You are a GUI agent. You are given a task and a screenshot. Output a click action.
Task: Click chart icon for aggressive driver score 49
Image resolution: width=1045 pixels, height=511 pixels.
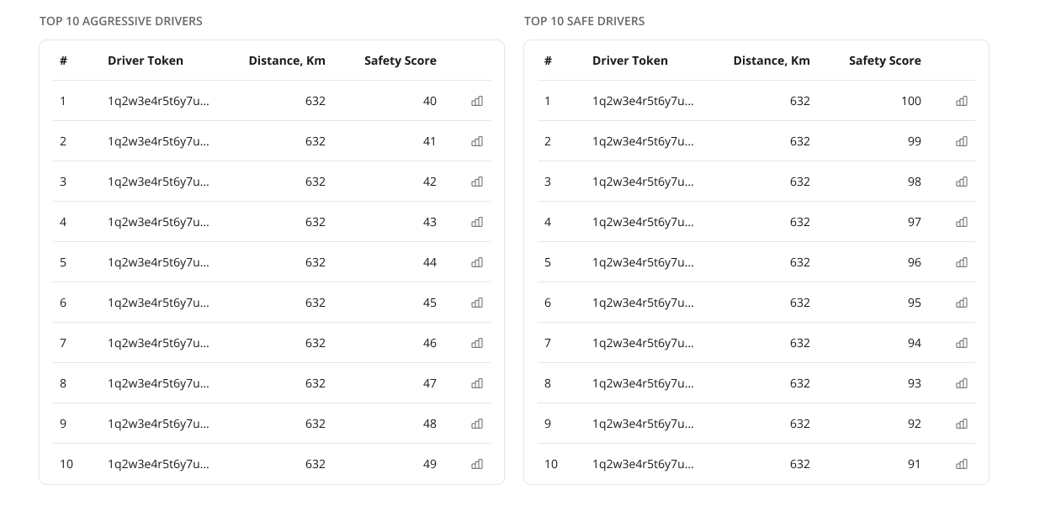point(477,464)
